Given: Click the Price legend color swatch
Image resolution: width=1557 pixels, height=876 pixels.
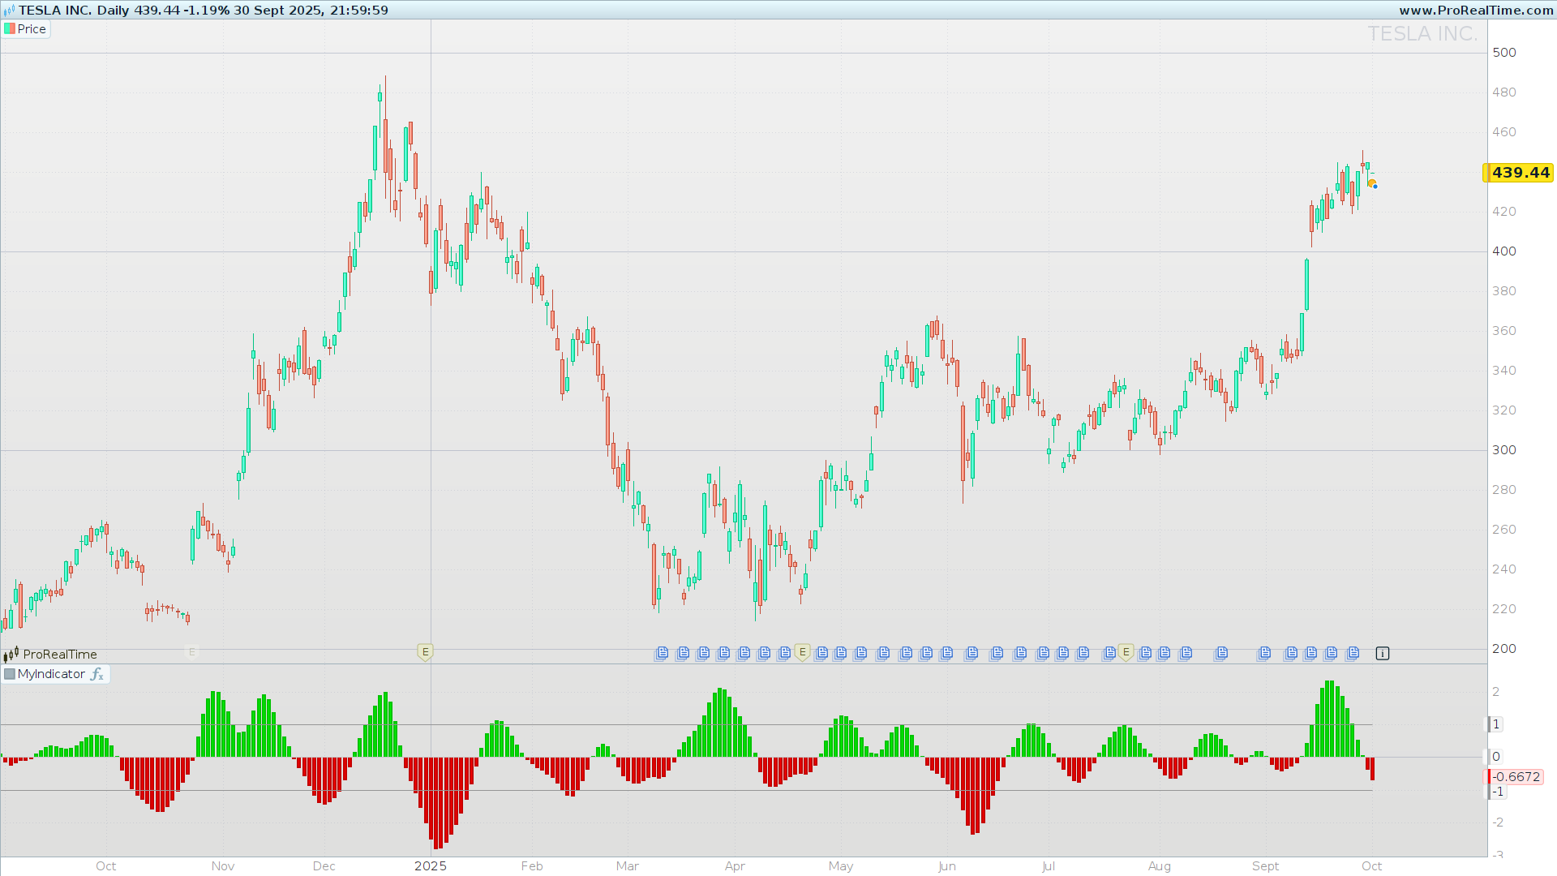Looking at the screenshot, I should (x=10, y=29).
